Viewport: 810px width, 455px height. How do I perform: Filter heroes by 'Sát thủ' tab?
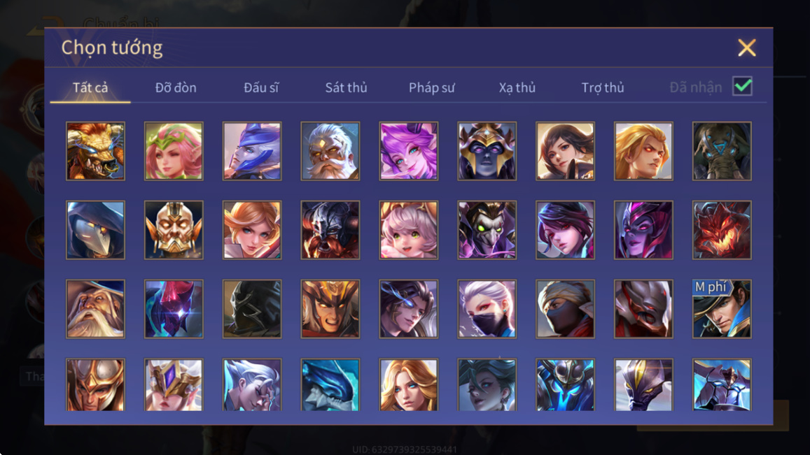pos(346,87)
